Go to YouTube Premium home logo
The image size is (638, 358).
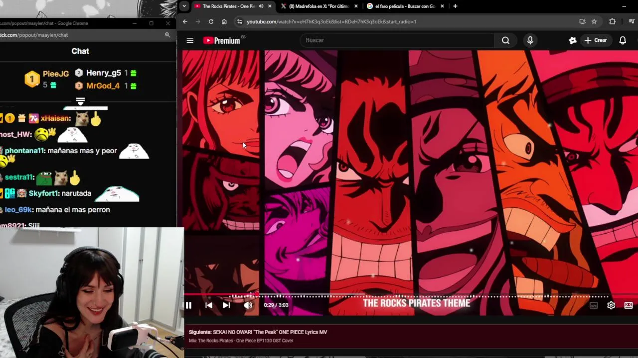click(222, 40)
